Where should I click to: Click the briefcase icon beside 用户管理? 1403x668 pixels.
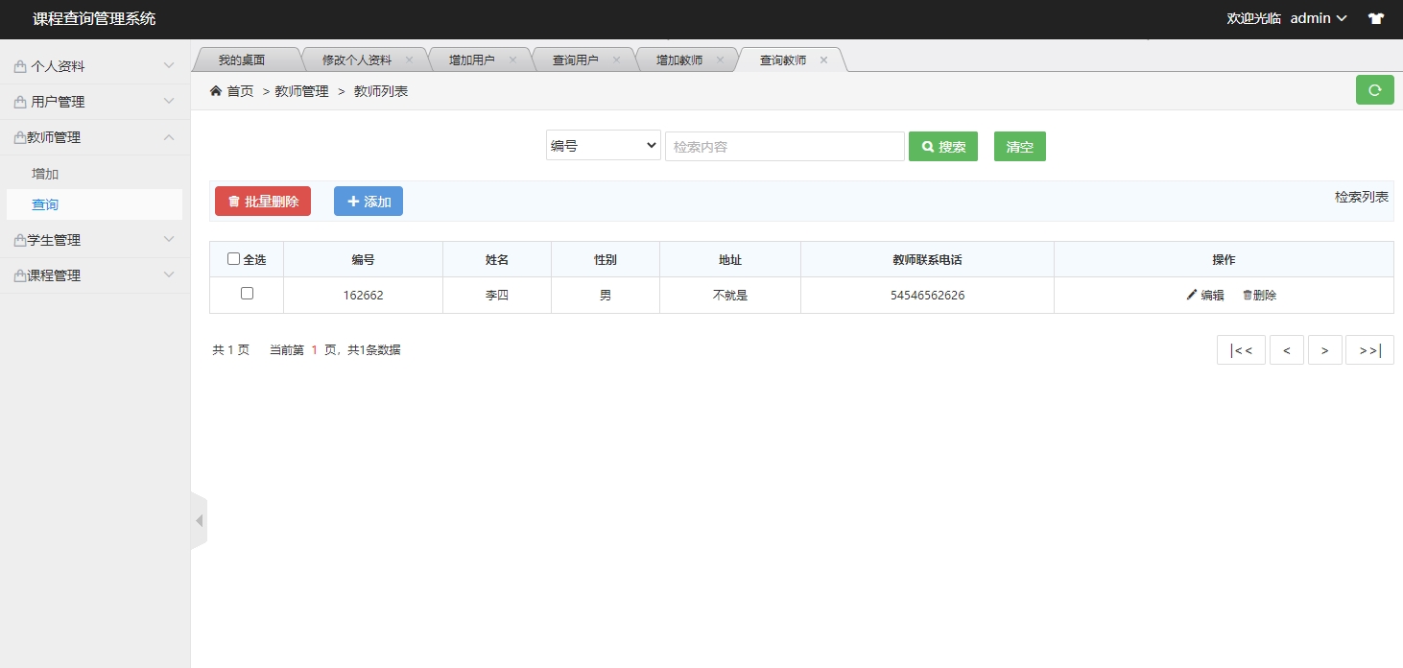pos(21,101)
